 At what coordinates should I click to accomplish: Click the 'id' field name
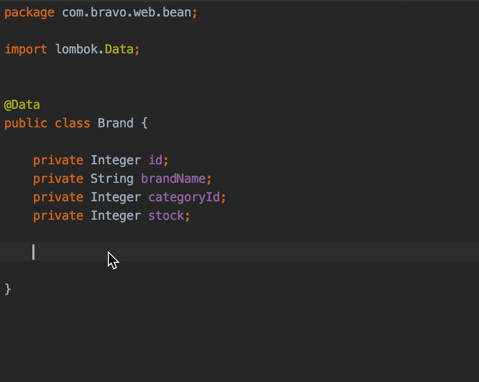(156, 160)
